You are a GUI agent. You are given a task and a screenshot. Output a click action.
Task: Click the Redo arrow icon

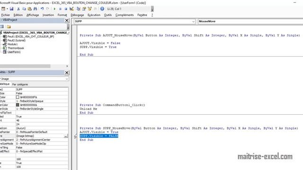click(x=48, y=9)
